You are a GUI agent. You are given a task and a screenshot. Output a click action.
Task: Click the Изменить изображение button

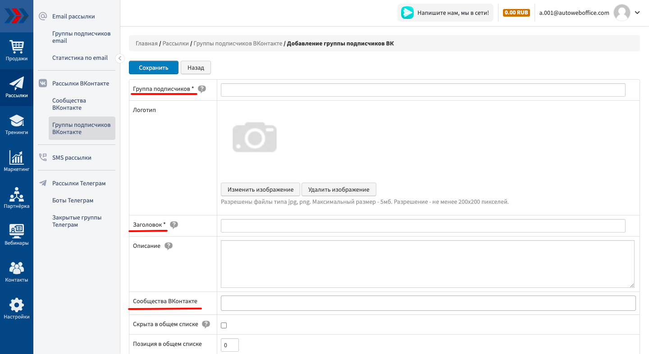pyautogui.click(x=260, y=189)
